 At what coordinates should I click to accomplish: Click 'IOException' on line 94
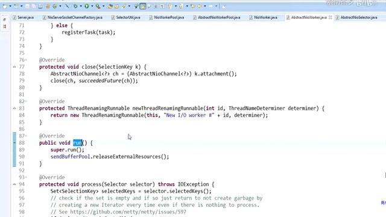(193, 184)
